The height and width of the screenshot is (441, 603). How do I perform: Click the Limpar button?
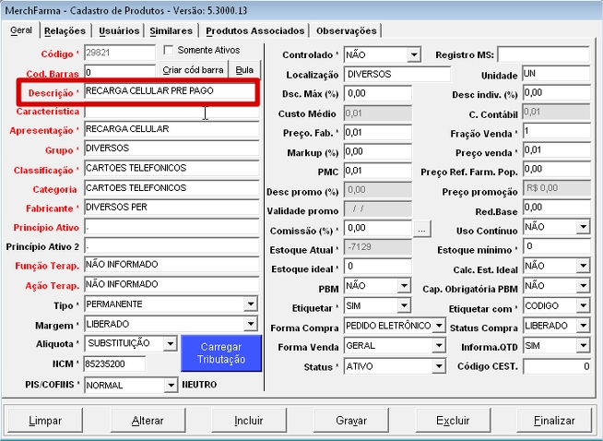[x=45, y=421]
